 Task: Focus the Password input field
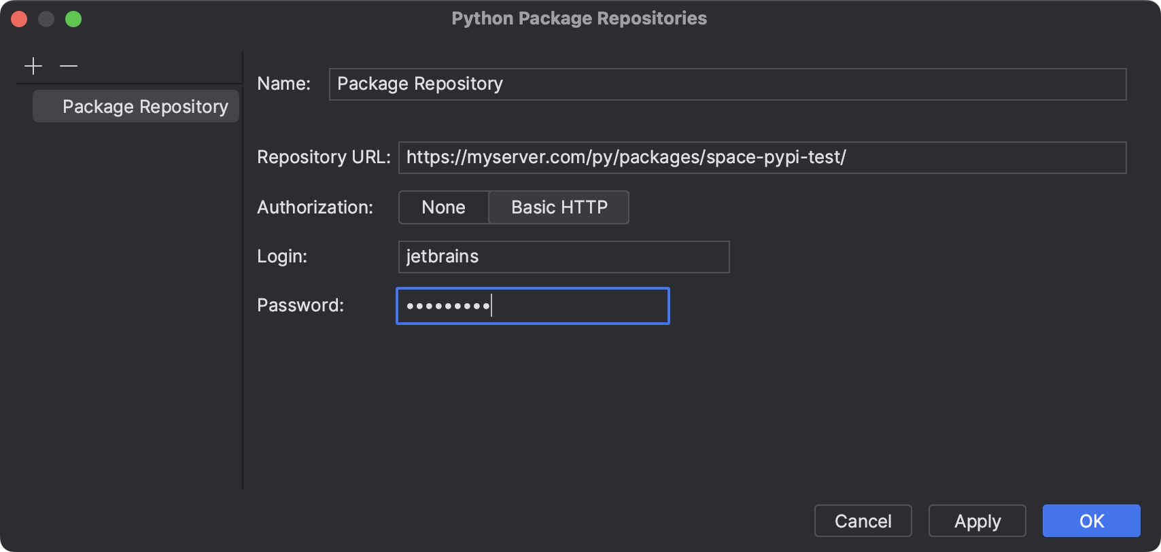(532, 306)
